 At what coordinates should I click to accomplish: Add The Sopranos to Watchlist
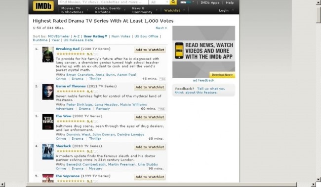[x=150, y=177]
